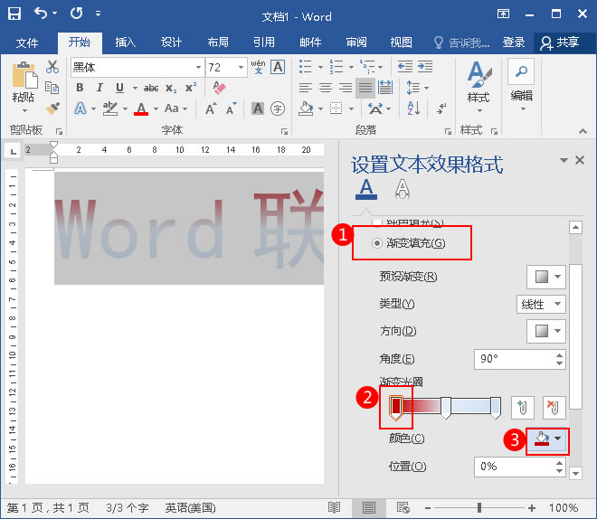Apply red font color A
This screenshot has height=519, width=597.
(x=141, y=109)
